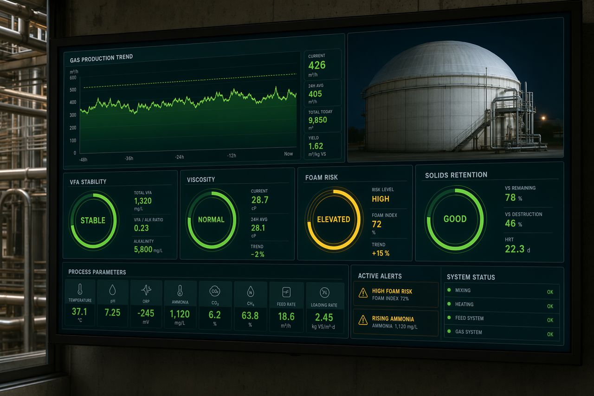Image resolution: width=594 pixels, height=396 pixels.
Task: Select the Heating status row
Action: [502, 305]
